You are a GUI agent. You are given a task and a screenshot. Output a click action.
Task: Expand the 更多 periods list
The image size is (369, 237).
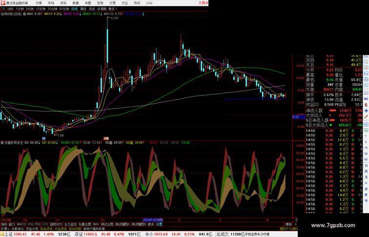click(x=112, y=9)
